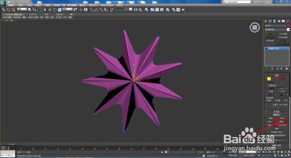Open the 工具(T) menu
The height and width of the screenshot is (158, 291).
[x=21, y=5]
